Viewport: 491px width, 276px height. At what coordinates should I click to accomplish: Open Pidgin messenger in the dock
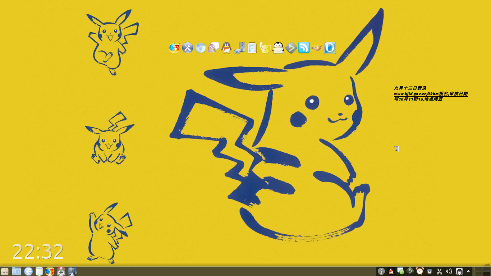[214, 48]
